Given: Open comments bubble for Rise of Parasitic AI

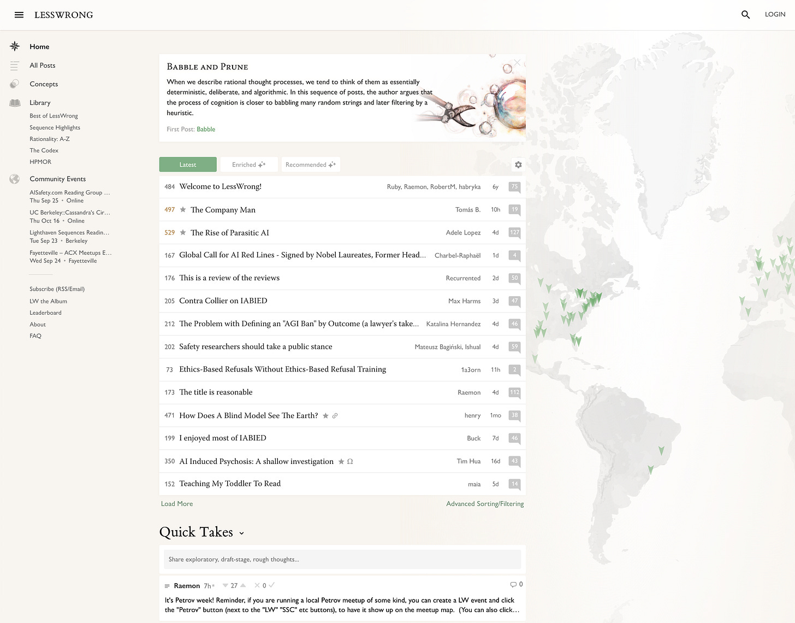Looking at the screenshot, I should (x=514, y=233).
